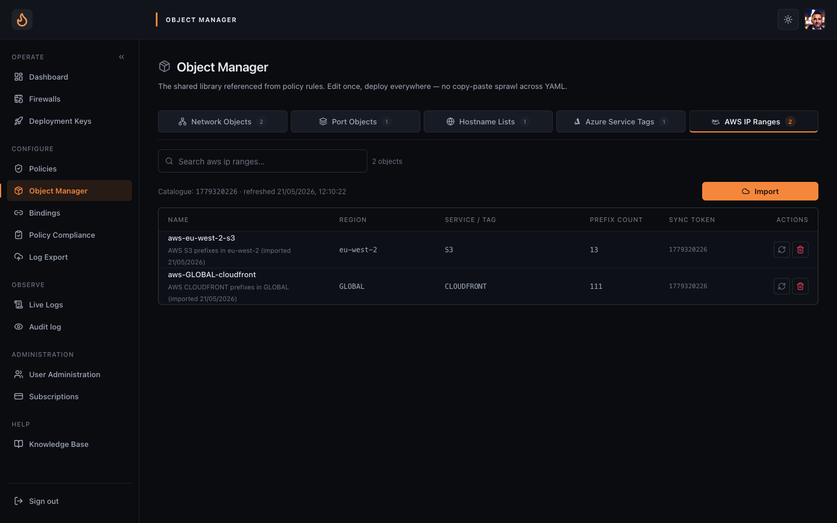Open Deployment Keys section

coord(69,121)
